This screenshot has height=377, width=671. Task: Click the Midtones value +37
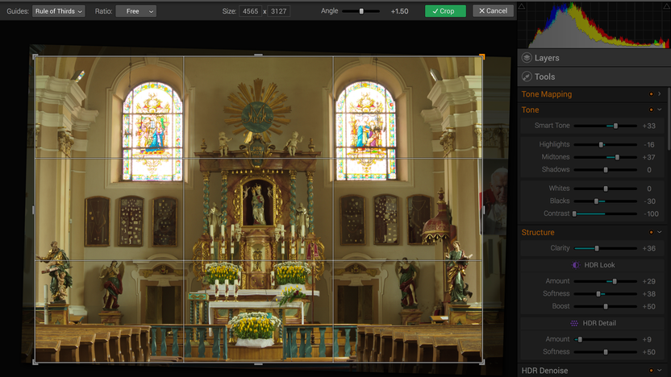[x=648, y=157]
